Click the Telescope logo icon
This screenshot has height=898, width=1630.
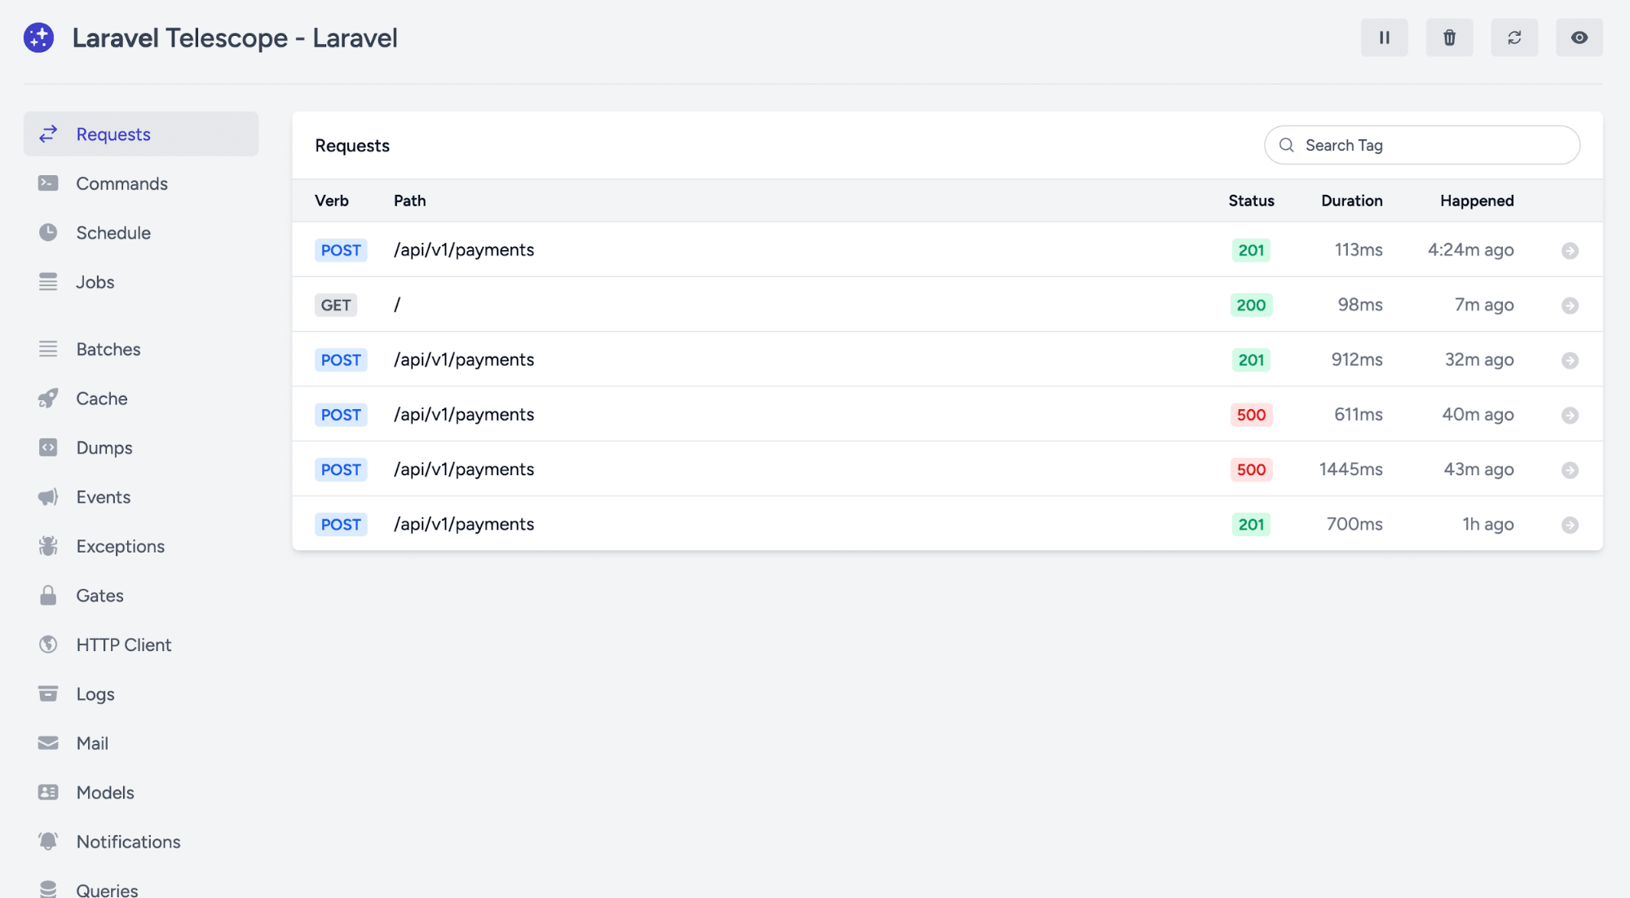click(x=38, y=37)
